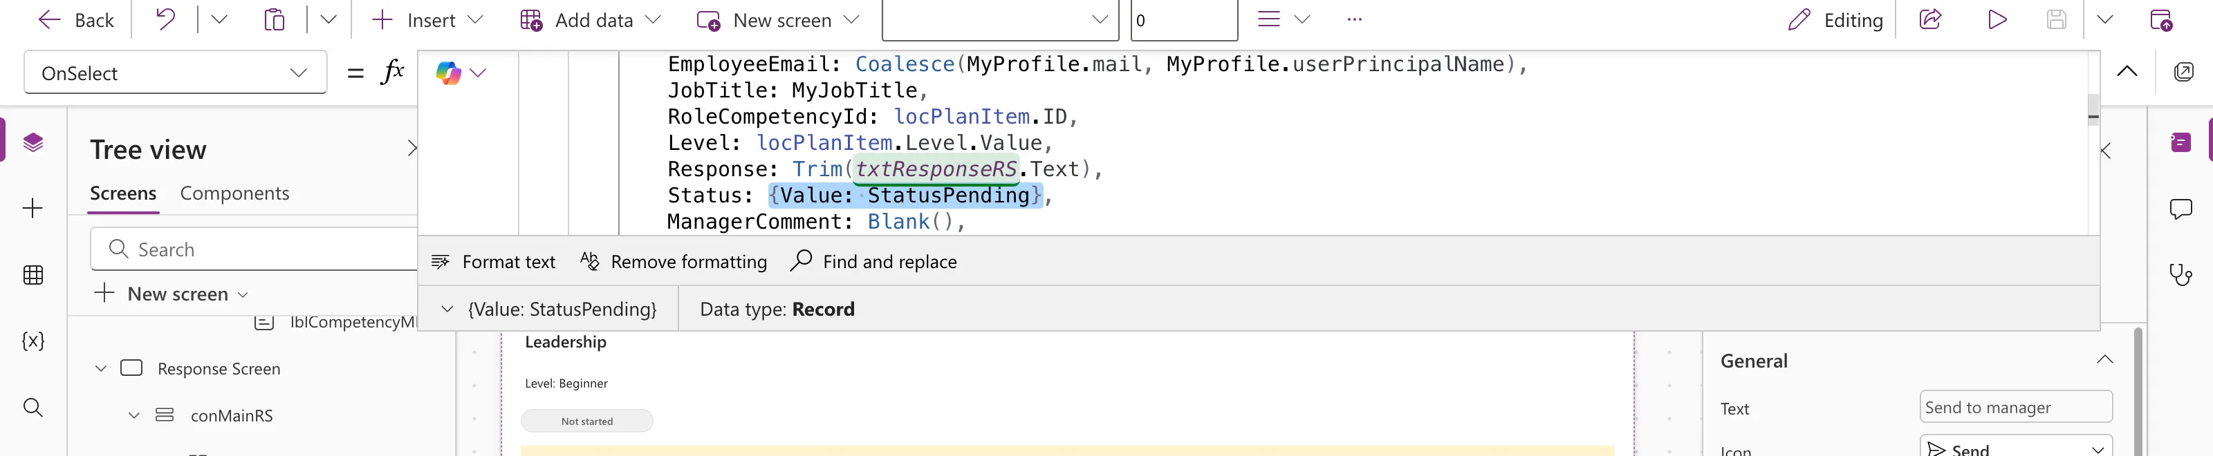Click Format text
The height and width of the screenshot is (456, 2213).
tap(493, 261)
